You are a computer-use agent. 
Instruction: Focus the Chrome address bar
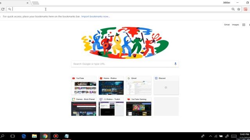[x=121, y=9]
